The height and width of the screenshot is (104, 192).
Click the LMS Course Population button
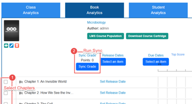106,36
